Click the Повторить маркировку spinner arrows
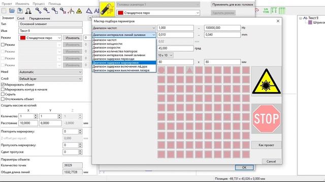The width and height of the screenshot is (325, 182). [x=80, y=131]
